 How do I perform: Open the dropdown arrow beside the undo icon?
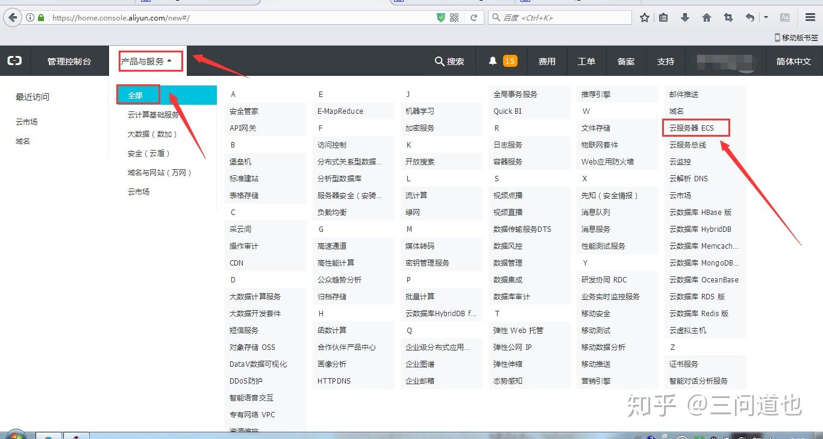click(x=766, y=17)
